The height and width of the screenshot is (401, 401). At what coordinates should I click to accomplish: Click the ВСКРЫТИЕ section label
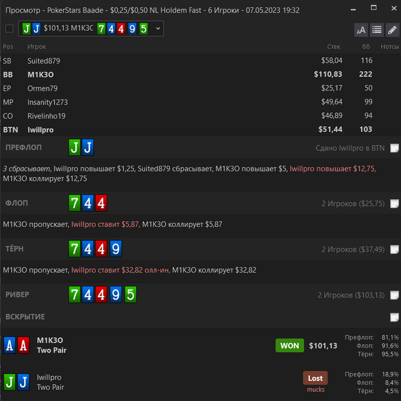pyautogui.click(x=25, y=317)
